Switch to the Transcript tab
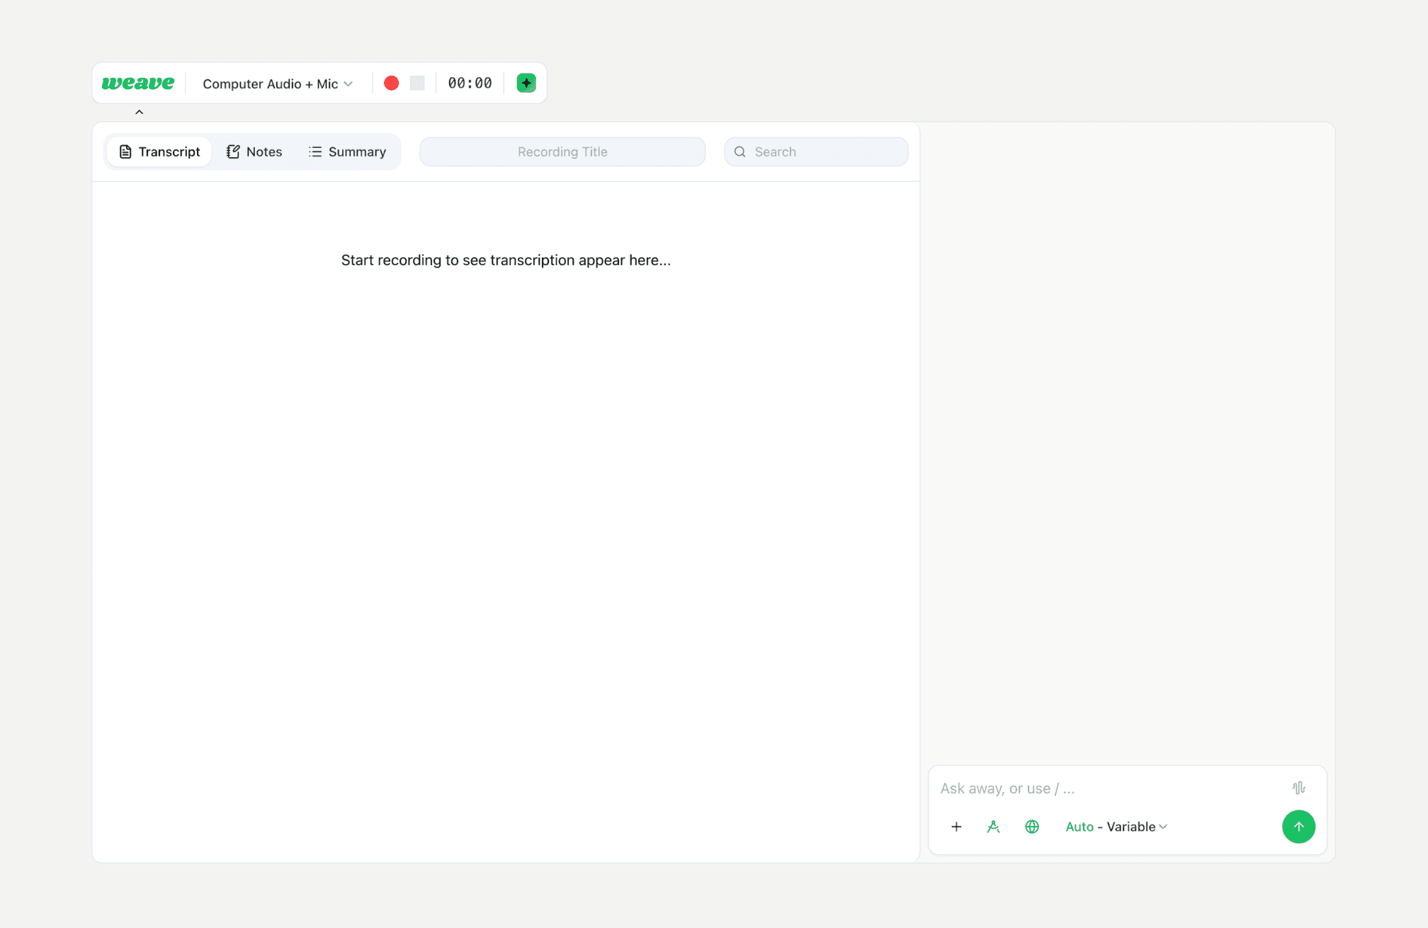1428x928 pixels. click(x=159, y=152)
